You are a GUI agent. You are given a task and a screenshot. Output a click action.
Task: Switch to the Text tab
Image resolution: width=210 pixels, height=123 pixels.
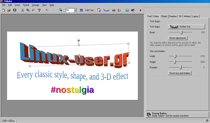coord(149,16)
